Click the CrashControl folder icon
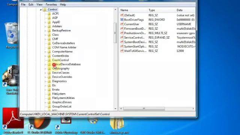240x135 pixels. [x=49, y=60]
